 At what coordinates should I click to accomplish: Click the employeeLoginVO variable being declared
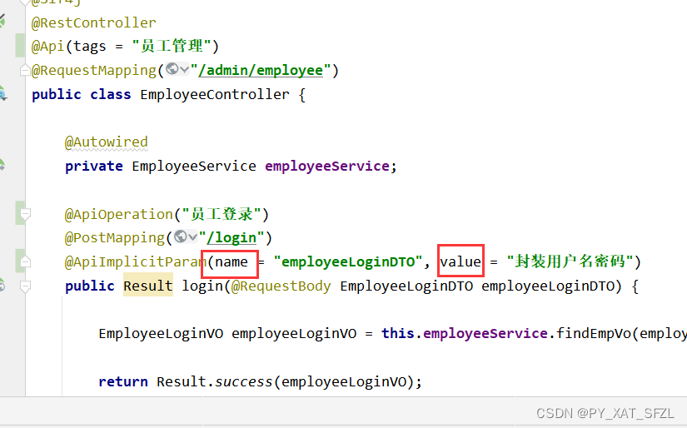294,333
